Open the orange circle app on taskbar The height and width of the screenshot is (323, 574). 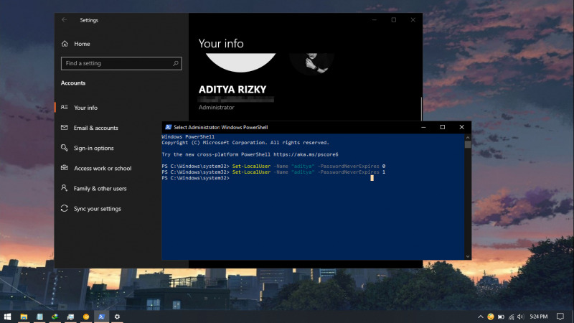(x=86, y=317)
